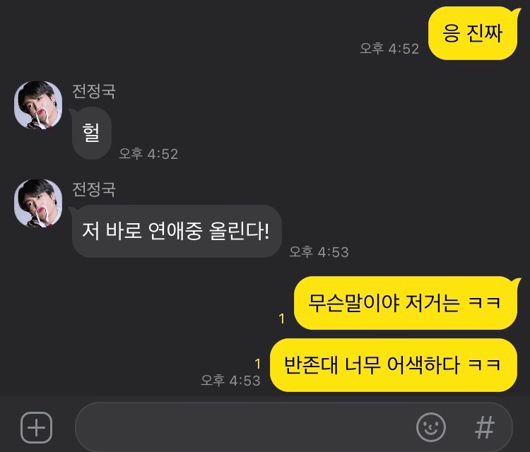The height and width of the screenshot is (452, 530).
Task: Click sender name 전정국 above 저 바로 연애중 올린다!
Action: (x=94, y=189)
